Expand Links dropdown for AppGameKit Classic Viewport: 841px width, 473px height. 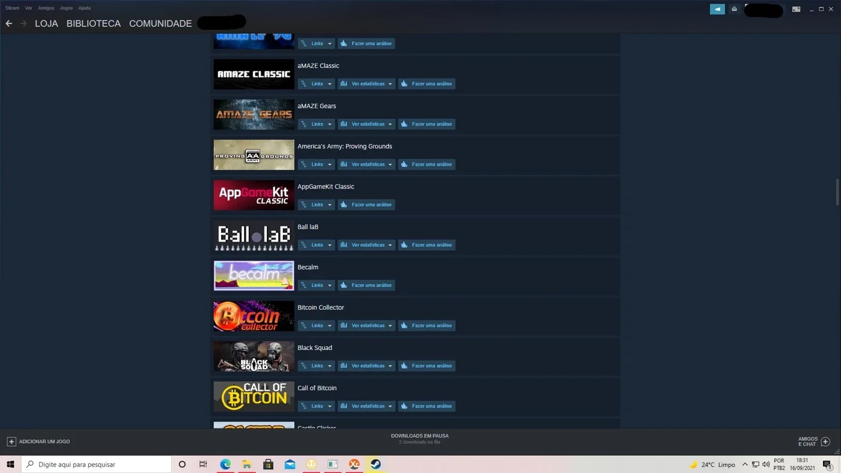coord(316,204)
